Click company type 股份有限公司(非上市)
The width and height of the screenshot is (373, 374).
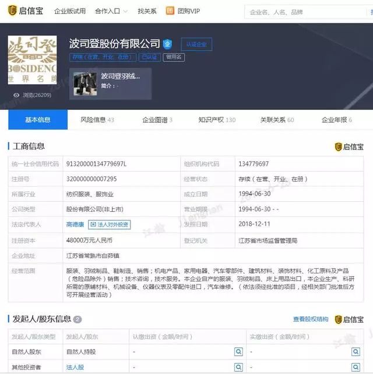(x=95, y=209)
